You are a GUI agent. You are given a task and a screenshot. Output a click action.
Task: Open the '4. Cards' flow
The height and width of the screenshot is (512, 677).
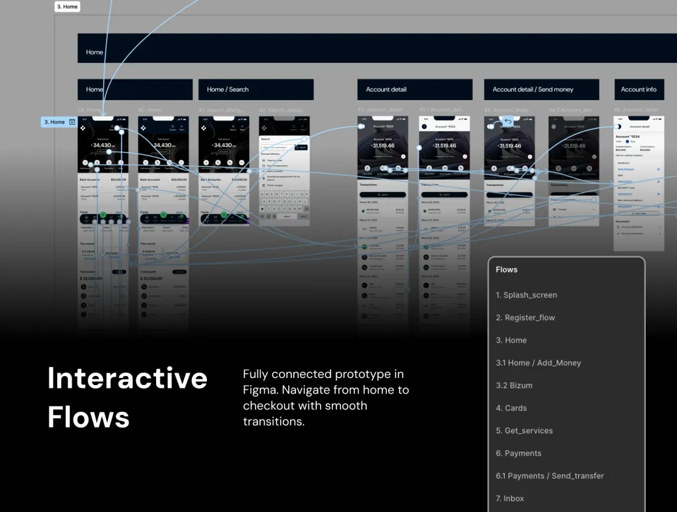pos(511,408)
